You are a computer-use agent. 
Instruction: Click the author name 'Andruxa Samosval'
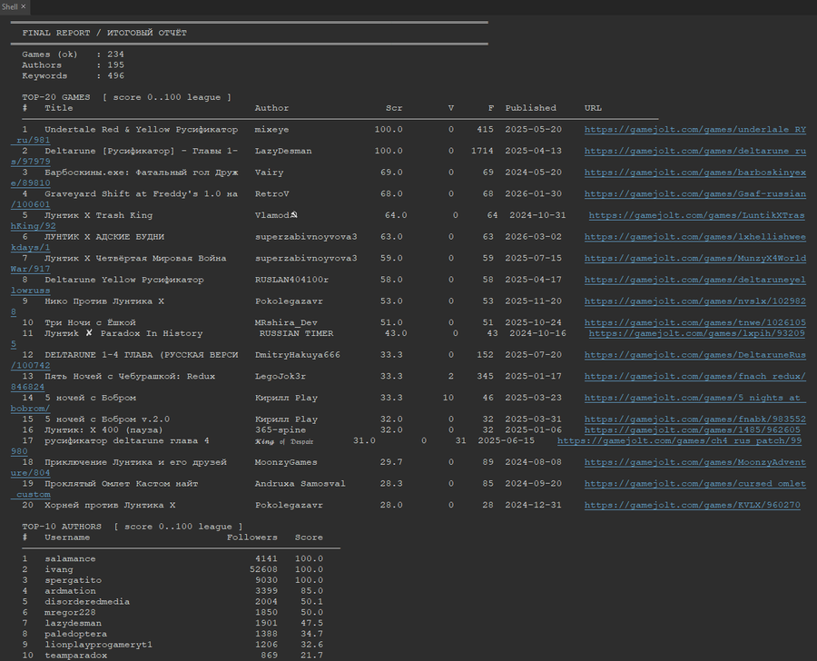[300, 483]
